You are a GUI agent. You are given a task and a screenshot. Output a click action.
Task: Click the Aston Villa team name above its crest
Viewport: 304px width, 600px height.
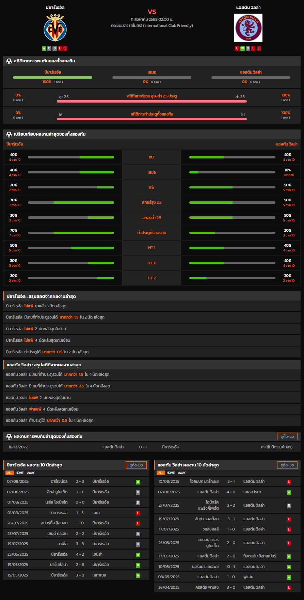click(249, 7)
